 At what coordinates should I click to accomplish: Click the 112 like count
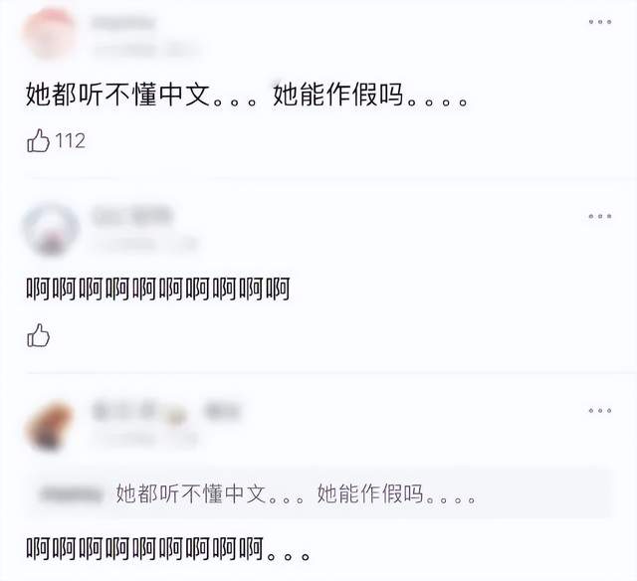(x=71, y=141)
